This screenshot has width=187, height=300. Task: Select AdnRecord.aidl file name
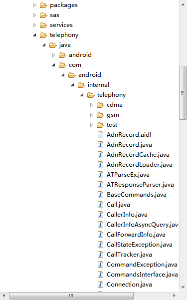pyautogui.click(x=129, y=135)
